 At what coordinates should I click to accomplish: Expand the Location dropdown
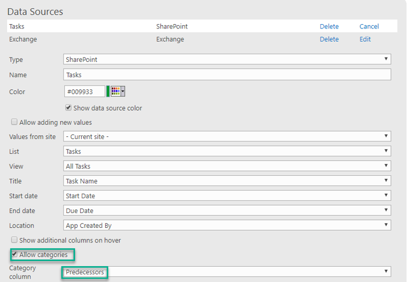(227, 225)
